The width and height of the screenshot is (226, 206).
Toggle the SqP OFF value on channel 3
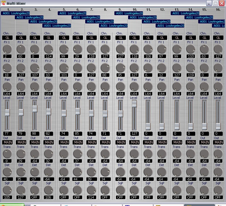tap(35, 197)
